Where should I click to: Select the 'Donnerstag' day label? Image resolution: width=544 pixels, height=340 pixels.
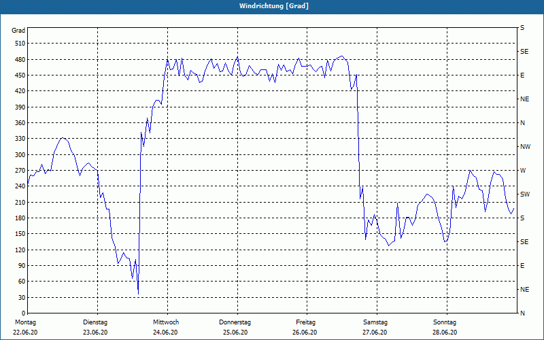point(235,322)
